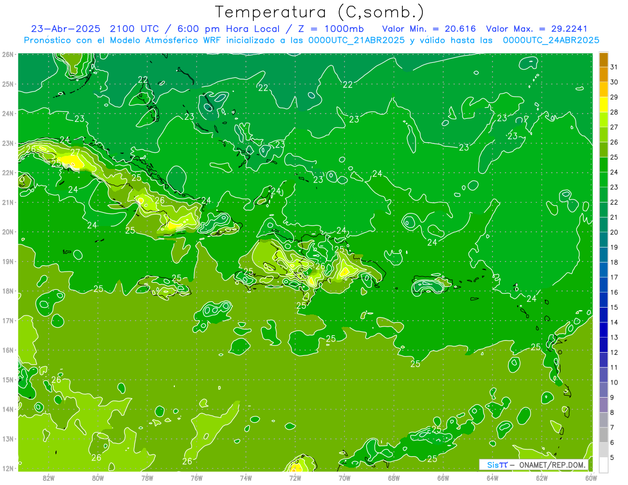Click the "8" label on the color scale
The image size is (628, 485).
click(x=612, y=412)
